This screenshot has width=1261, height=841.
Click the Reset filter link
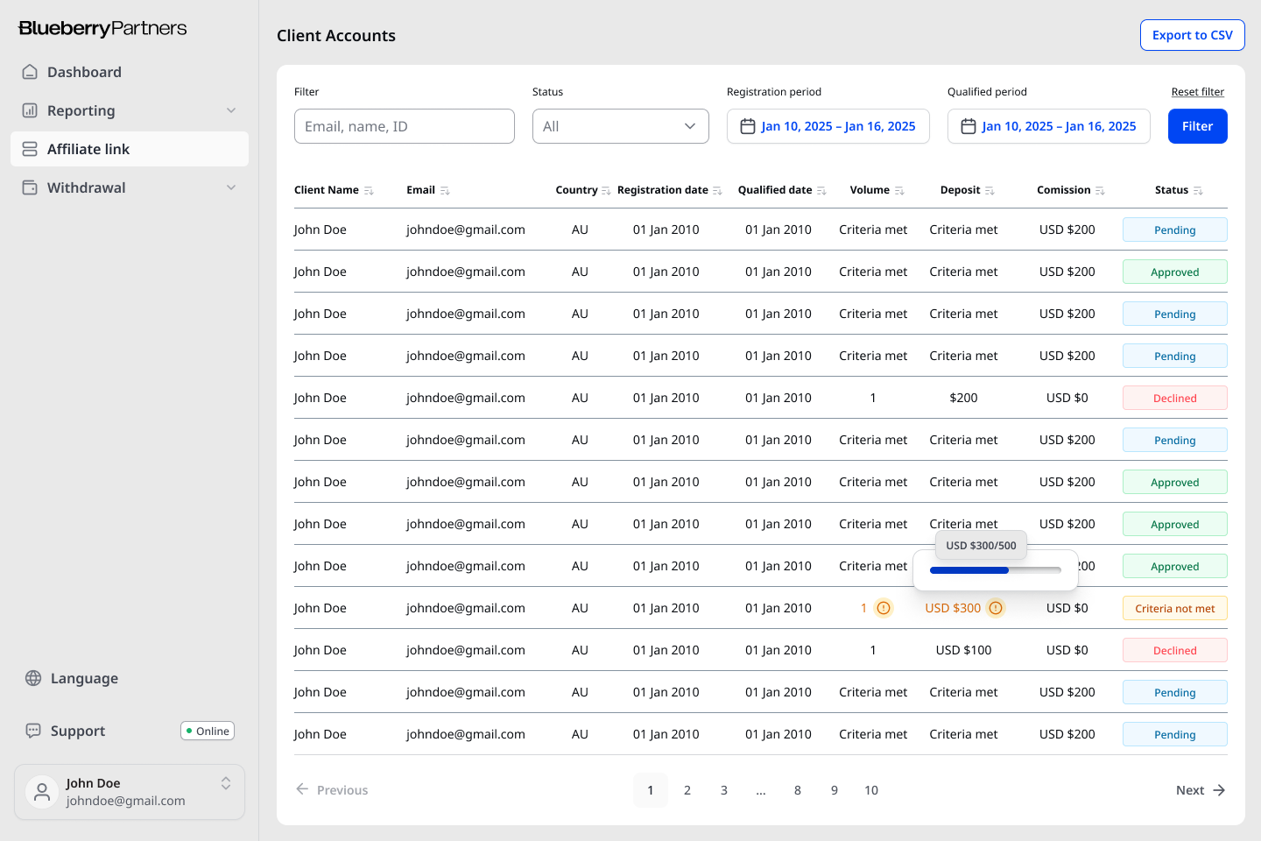[1198, 92]
